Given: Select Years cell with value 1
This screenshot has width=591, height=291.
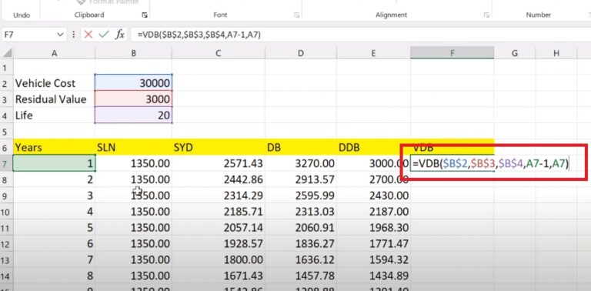Looking at the screenshot, I should click(x=55, y=164).
